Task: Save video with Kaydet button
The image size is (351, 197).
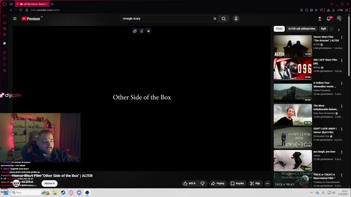Action: tap(237, 183)
